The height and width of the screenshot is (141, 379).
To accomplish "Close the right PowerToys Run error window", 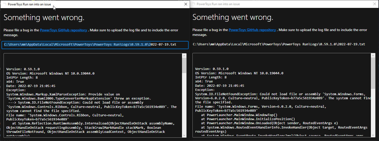I will (x=374, y=4).
